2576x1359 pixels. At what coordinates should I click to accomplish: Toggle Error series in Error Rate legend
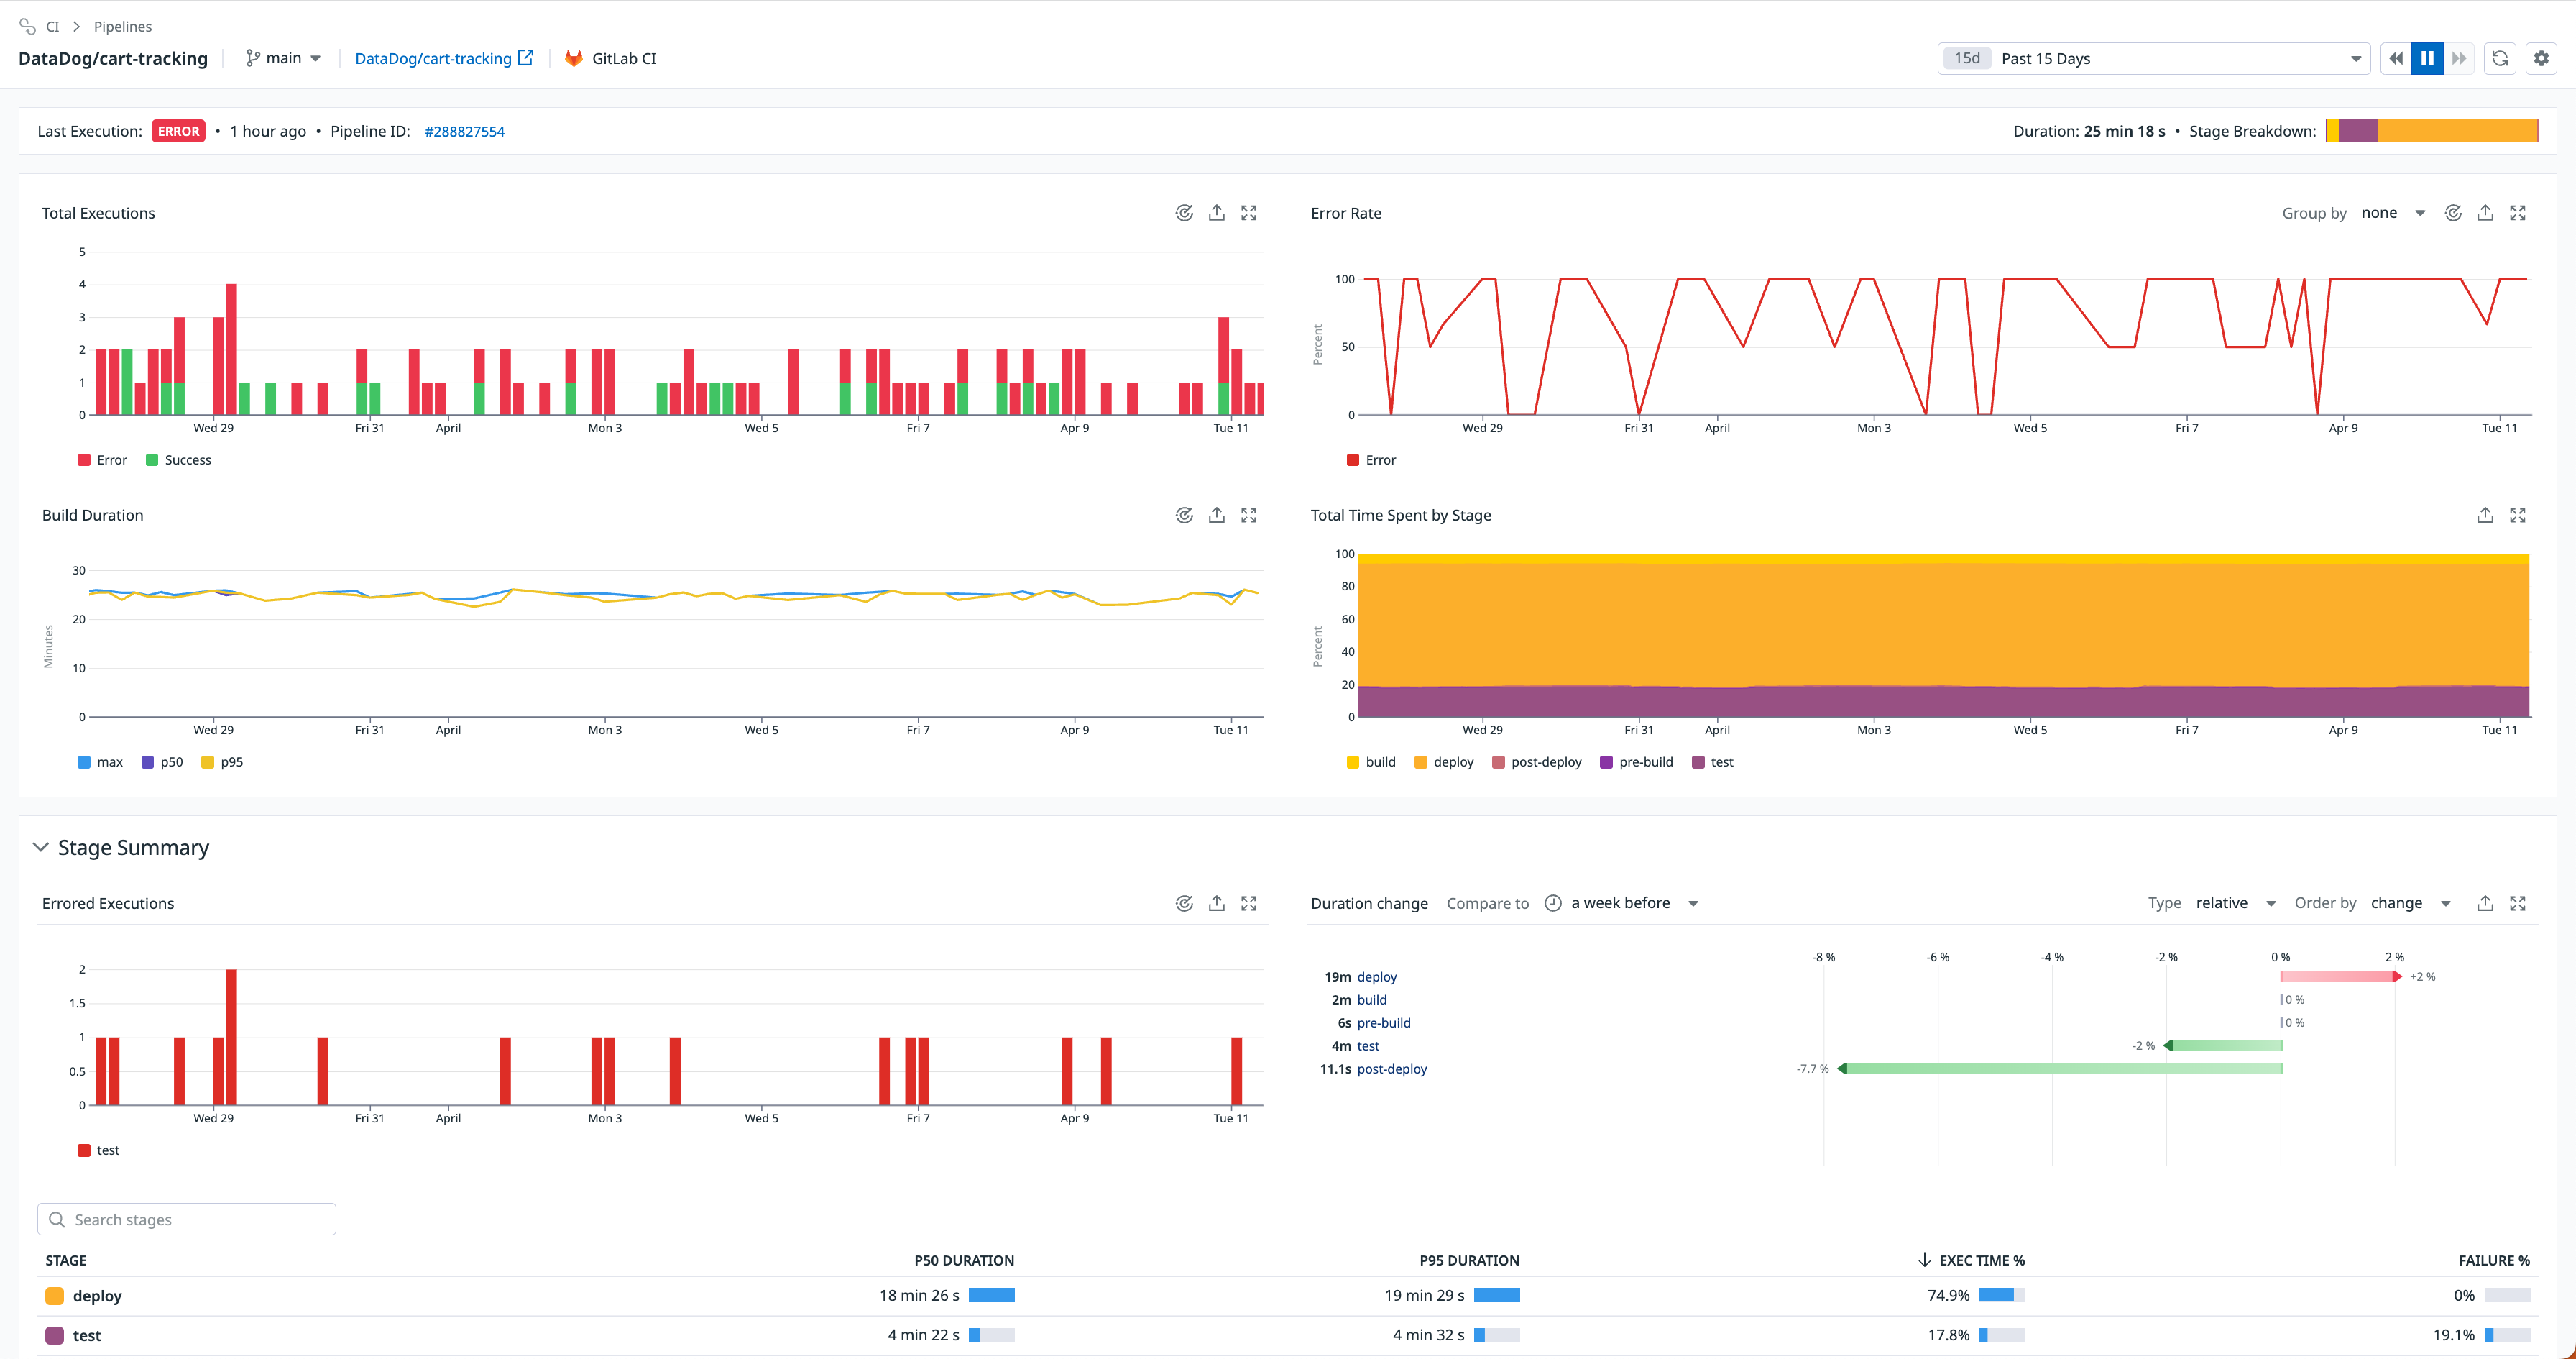tap(1371, 460)
